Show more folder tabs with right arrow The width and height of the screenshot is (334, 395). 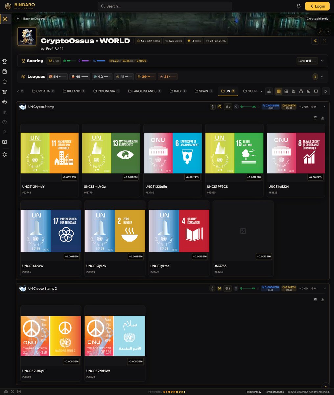(261, 91)
